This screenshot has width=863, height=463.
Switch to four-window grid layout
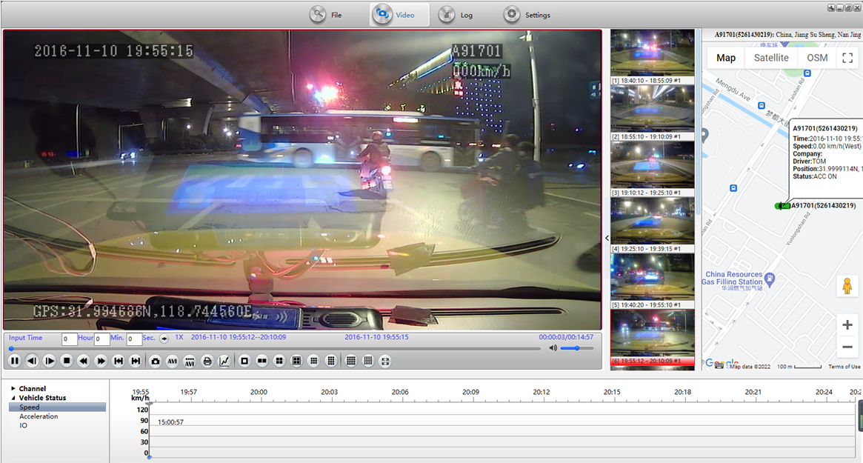[x=279, y=362]
